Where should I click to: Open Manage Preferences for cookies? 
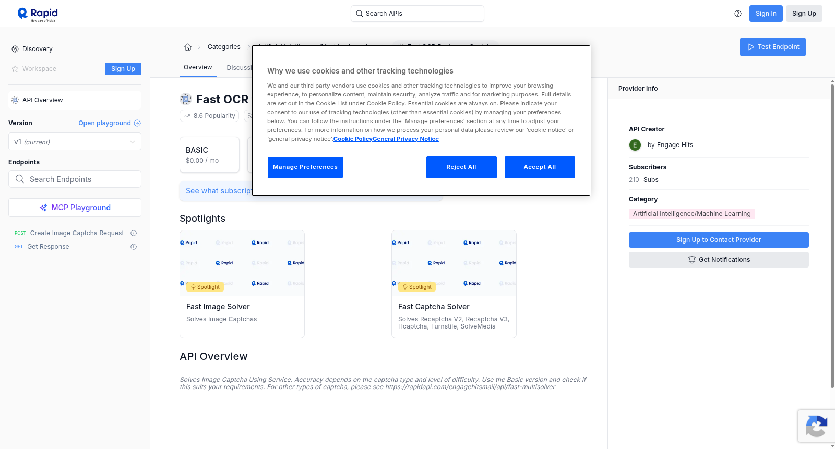pos(305,167)
